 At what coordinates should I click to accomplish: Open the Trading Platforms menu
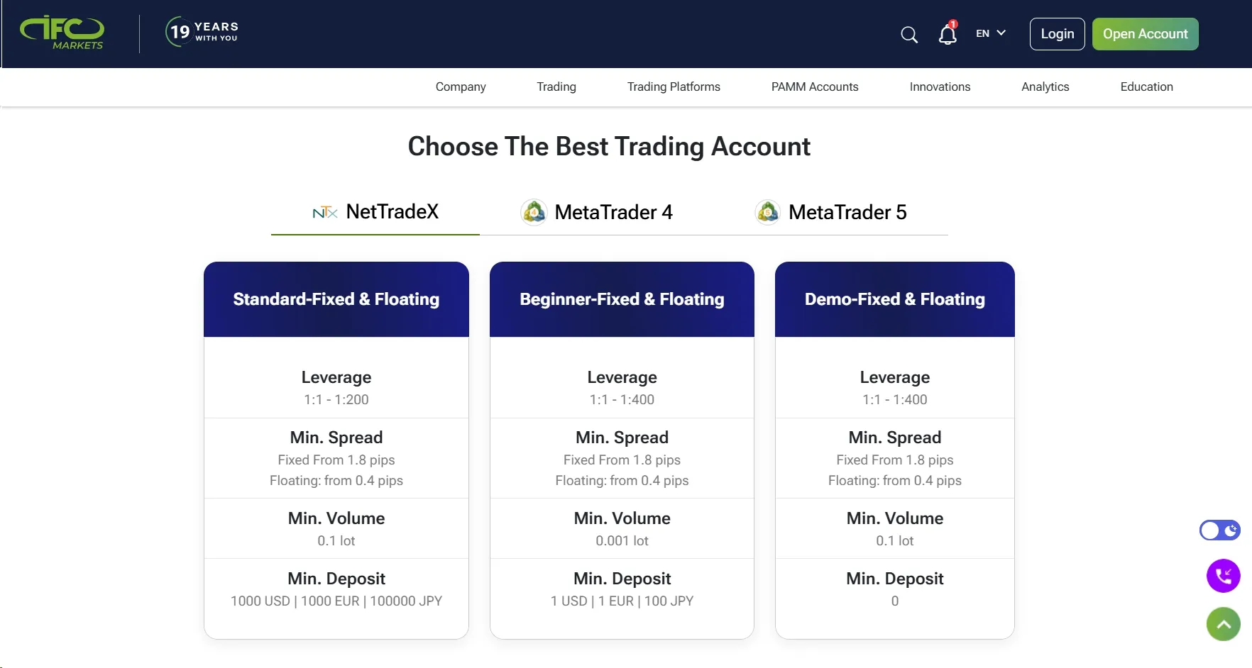click(x=674, y=87)
